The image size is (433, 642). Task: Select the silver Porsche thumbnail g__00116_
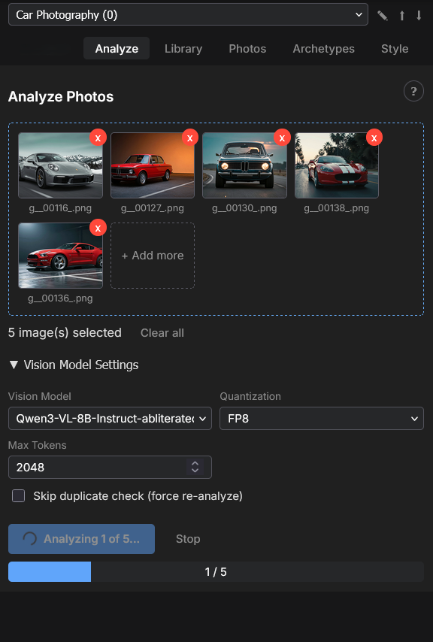click(x=60, y=165)
